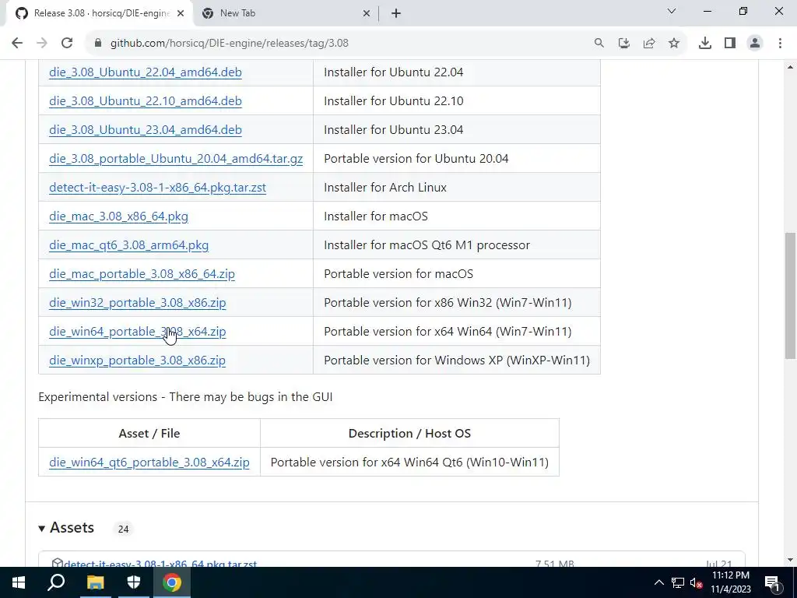The width and height of the screenshot is (797, 598).
Task: Open Windows taskbar search
Action: point(56,582)
